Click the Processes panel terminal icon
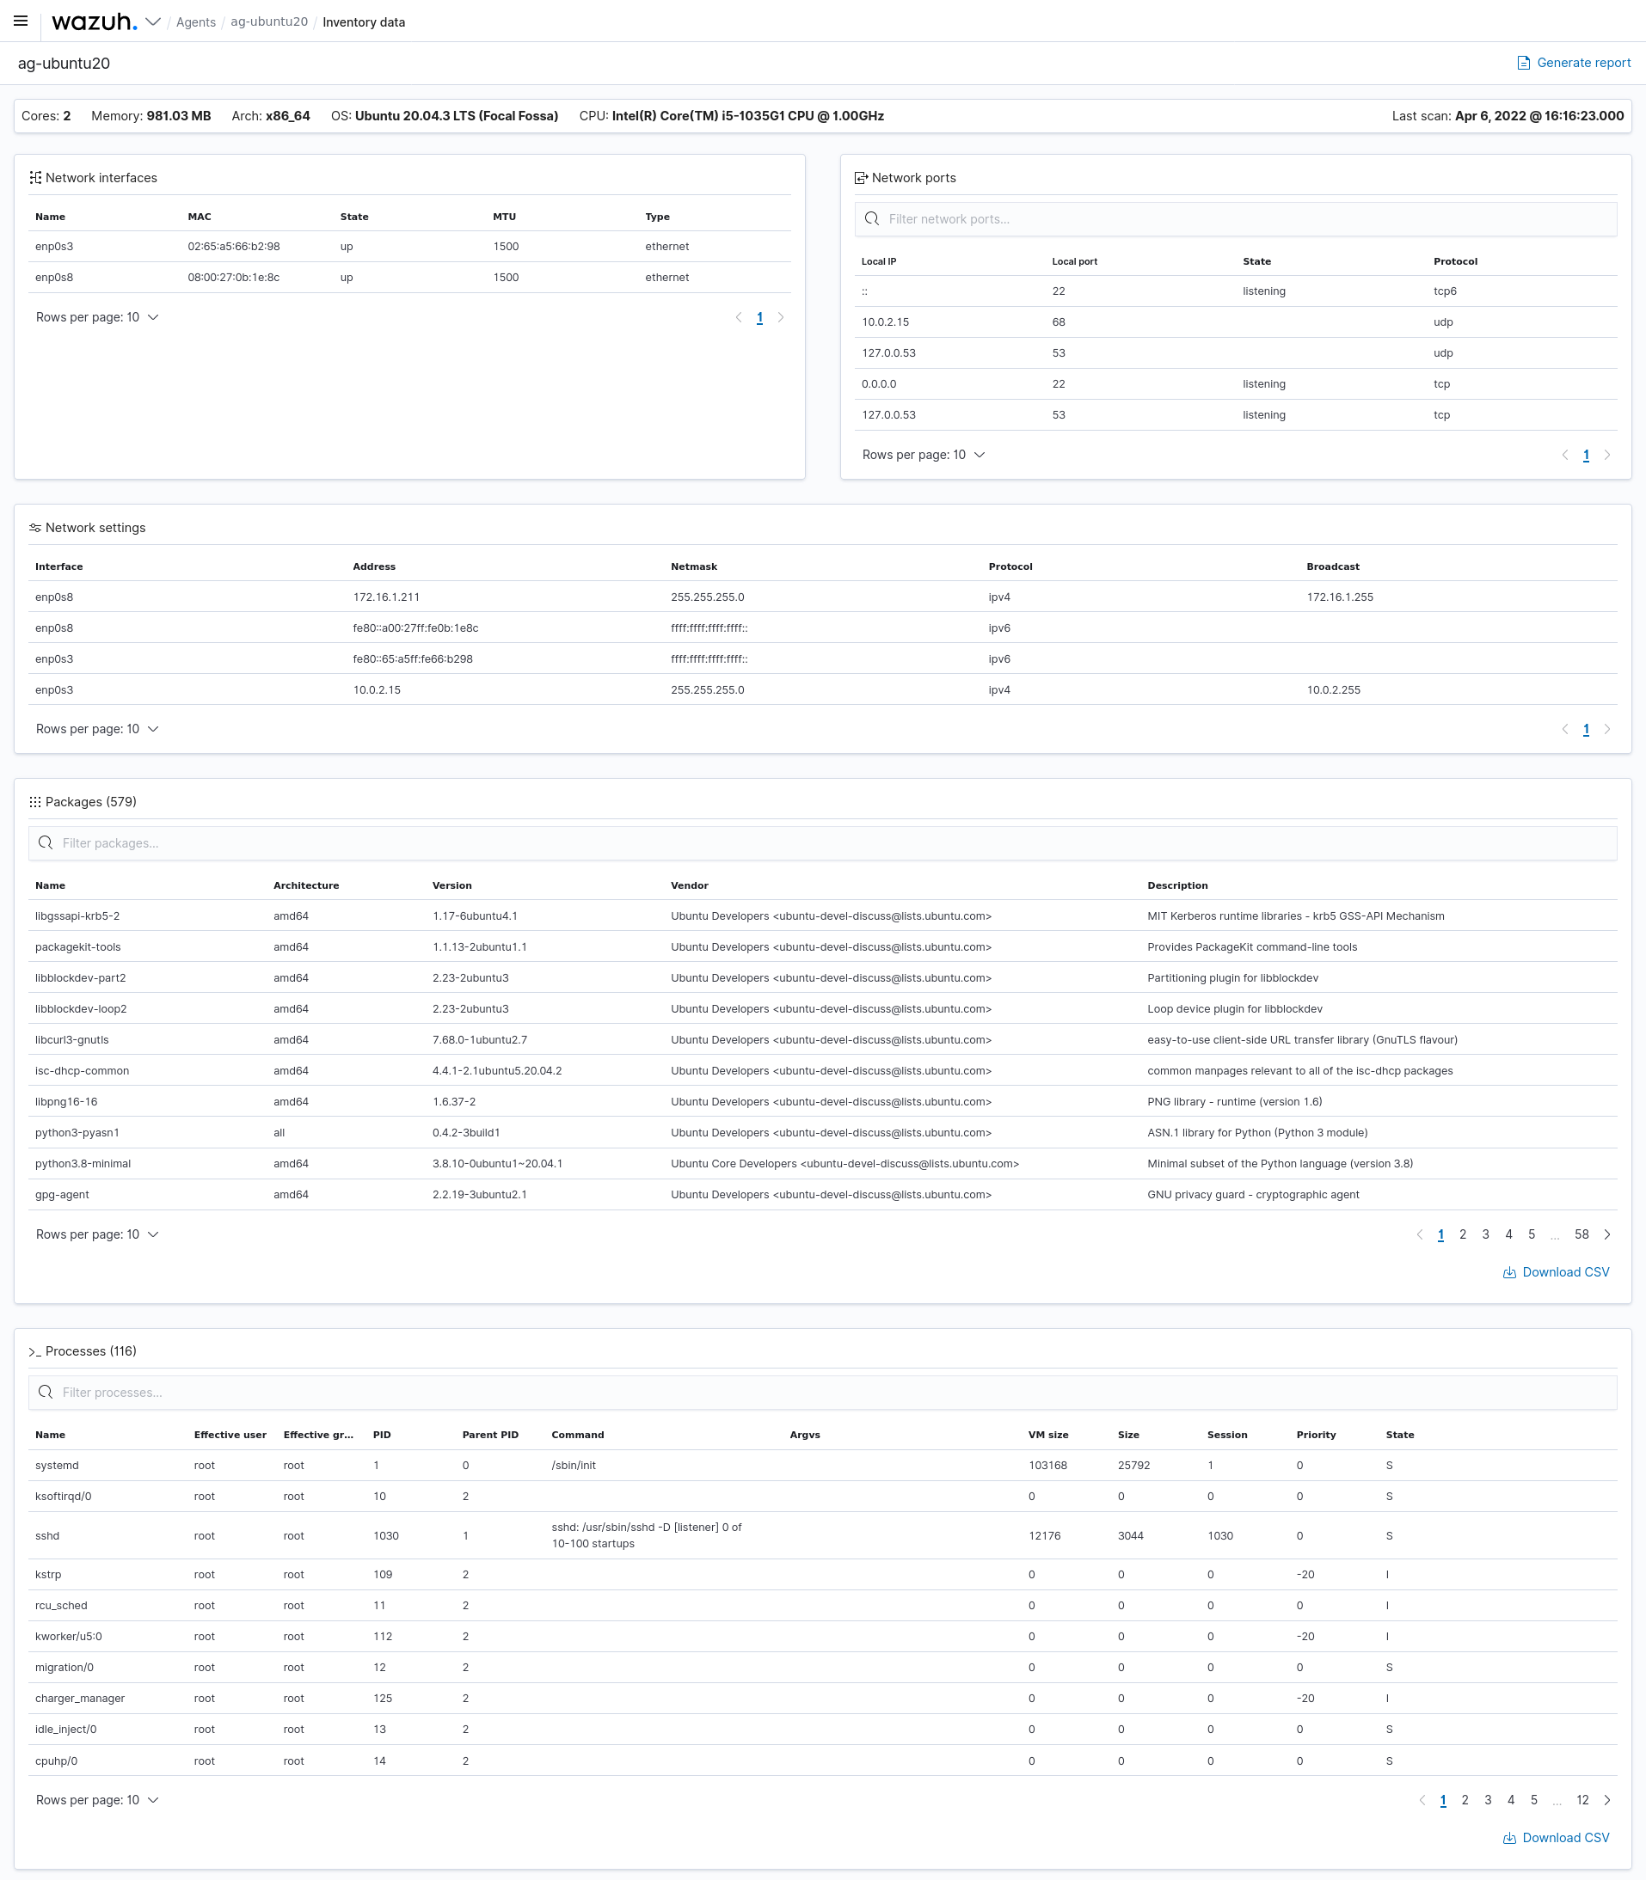Viewport: 1646px width, 1880px height. [x=36, y=1351]
